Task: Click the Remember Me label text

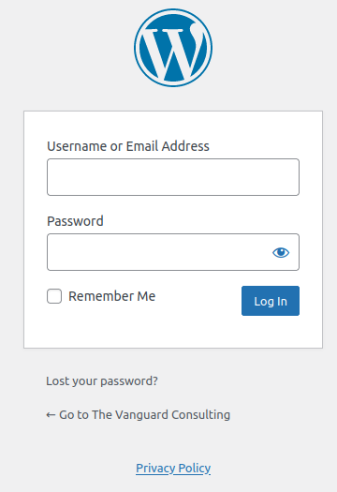Action: click(x=112, y=296)
